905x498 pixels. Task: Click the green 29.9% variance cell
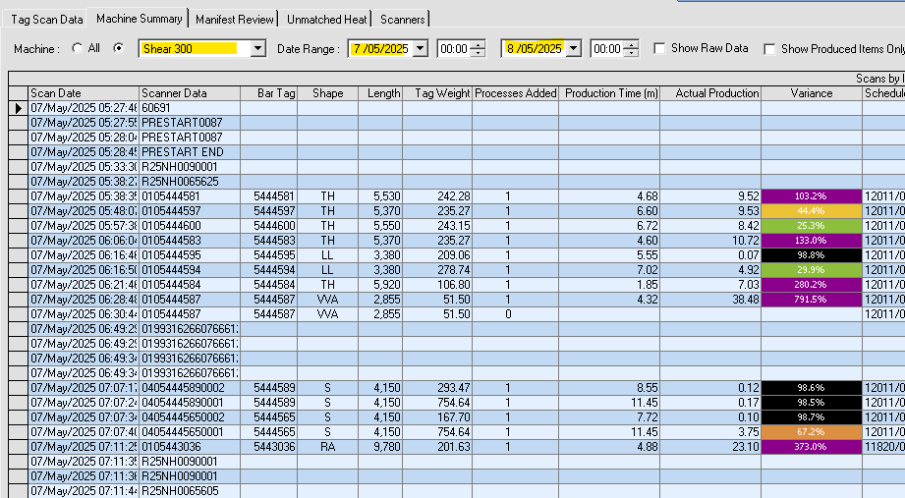tap(812, 270)
